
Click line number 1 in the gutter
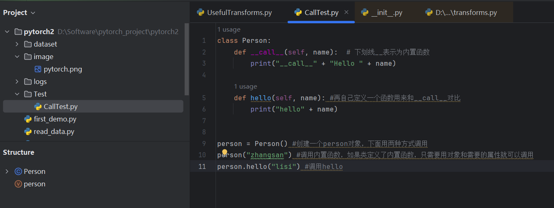[x=204, y=40]
